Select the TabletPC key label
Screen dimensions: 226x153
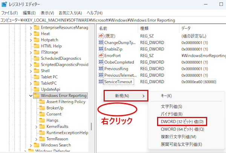49,83
